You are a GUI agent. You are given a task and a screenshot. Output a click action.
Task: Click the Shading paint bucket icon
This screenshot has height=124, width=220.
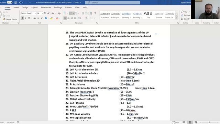(86, 18)
